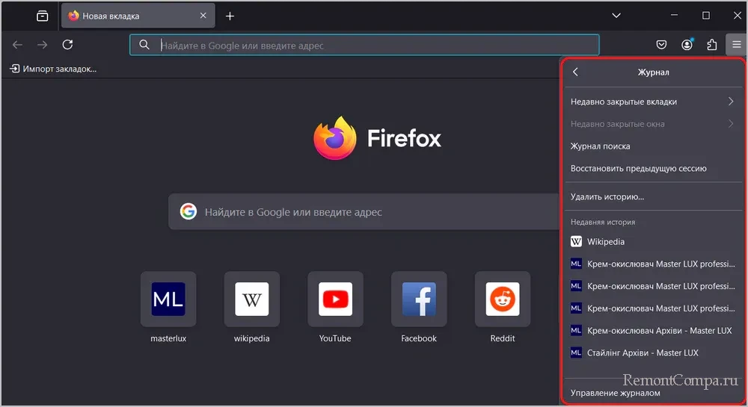Select the Новая вкладка tab

(138, 16)
